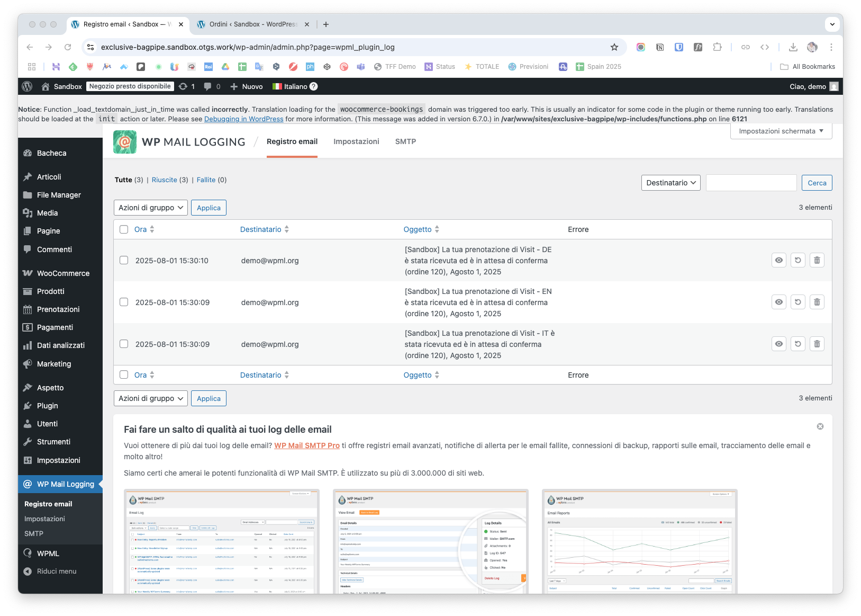
Task: Open Google Drive bookmark icon
Action: pyautogui.click(x=225, y=67)
